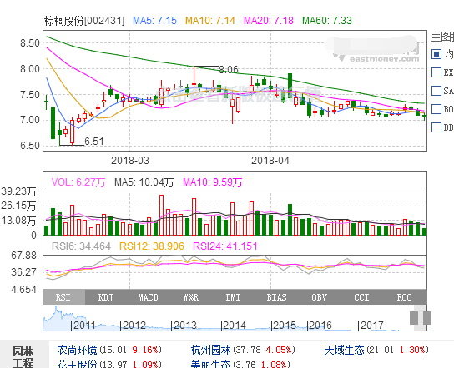The height and width of the screenshot is (368, 454).
Task: Check the BO indicator checkbox
Action: (436, 109)
